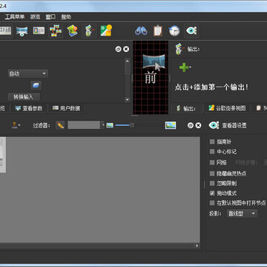The width and height of the screenshot is (267, 267).
Task: Open the 帮助 menu
Action: 66,17
